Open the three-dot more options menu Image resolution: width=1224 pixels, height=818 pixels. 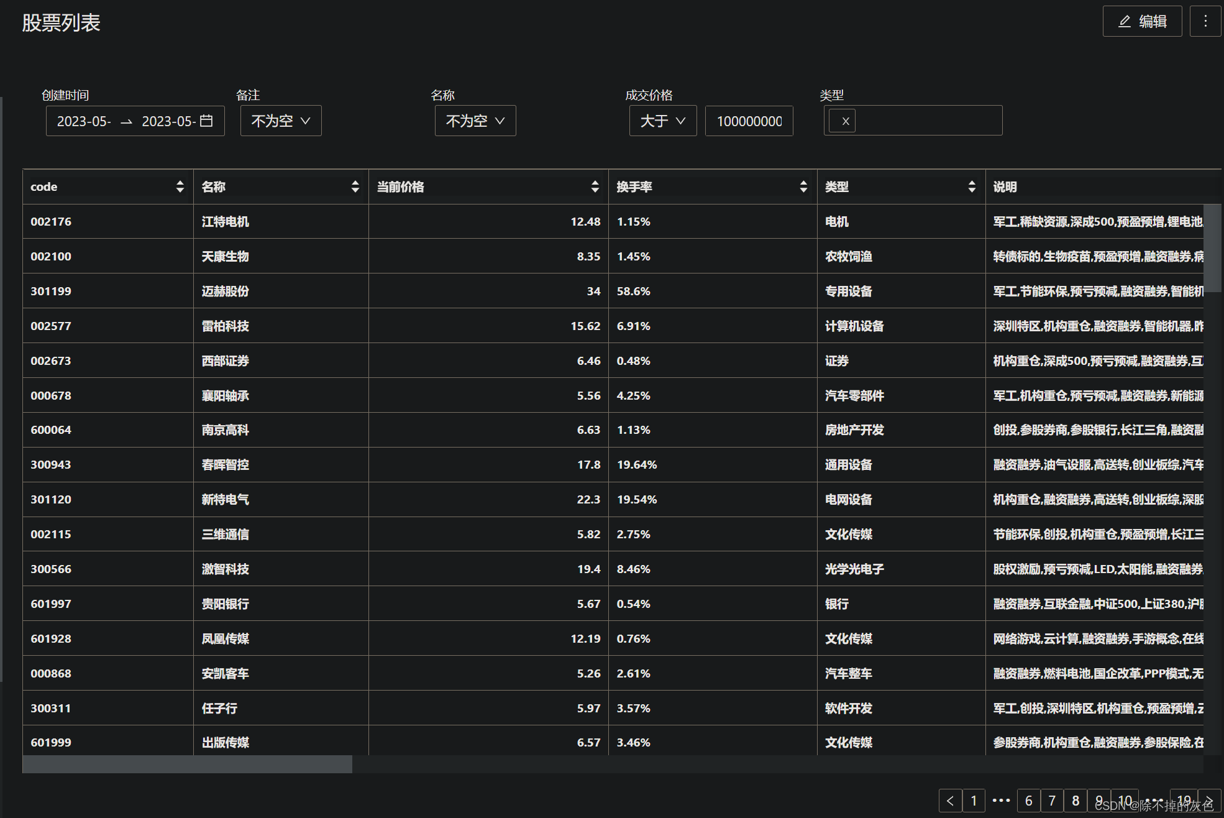[x=1205, y=21]
